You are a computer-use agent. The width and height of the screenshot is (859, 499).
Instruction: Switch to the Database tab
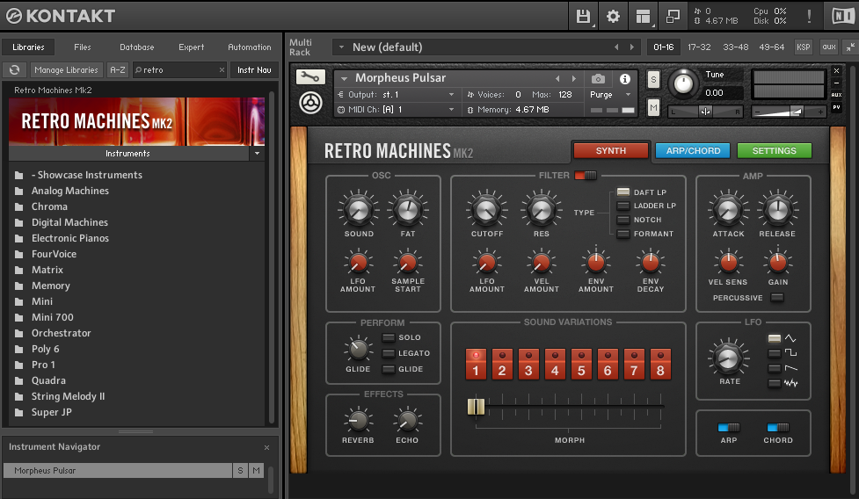pyautogui.click(x=137, y=47)
